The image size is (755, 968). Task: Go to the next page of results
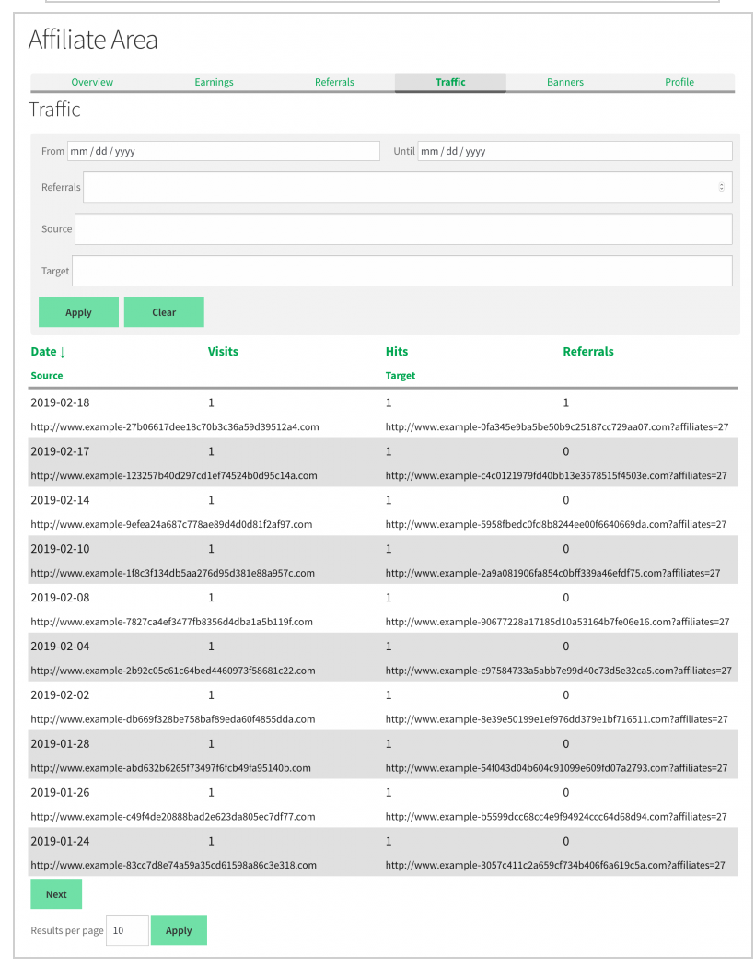tap(56, 893)
